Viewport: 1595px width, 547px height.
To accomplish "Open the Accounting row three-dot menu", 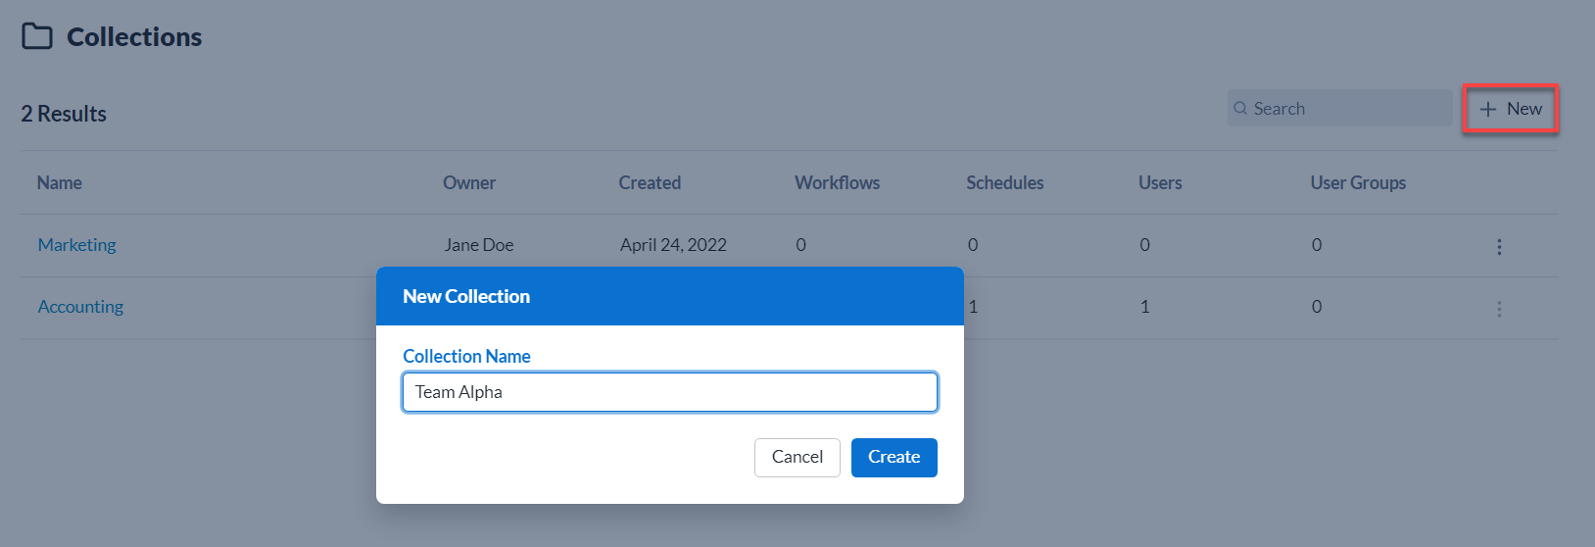I will (x=1499, y=309).
